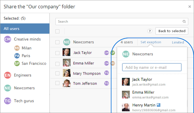
Task: Select San Francisco subgroup in sidebar
Action: click(x=34, y=64)
